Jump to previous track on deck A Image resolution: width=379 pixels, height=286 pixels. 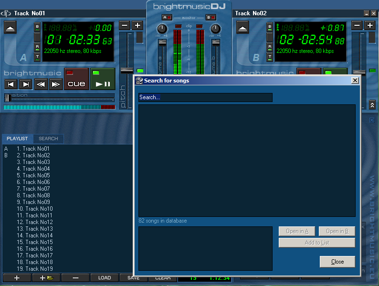11,84
